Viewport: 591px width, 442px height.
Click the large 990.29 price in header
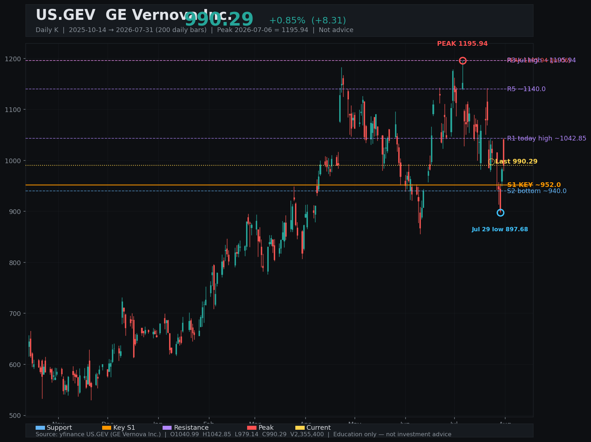219,19
